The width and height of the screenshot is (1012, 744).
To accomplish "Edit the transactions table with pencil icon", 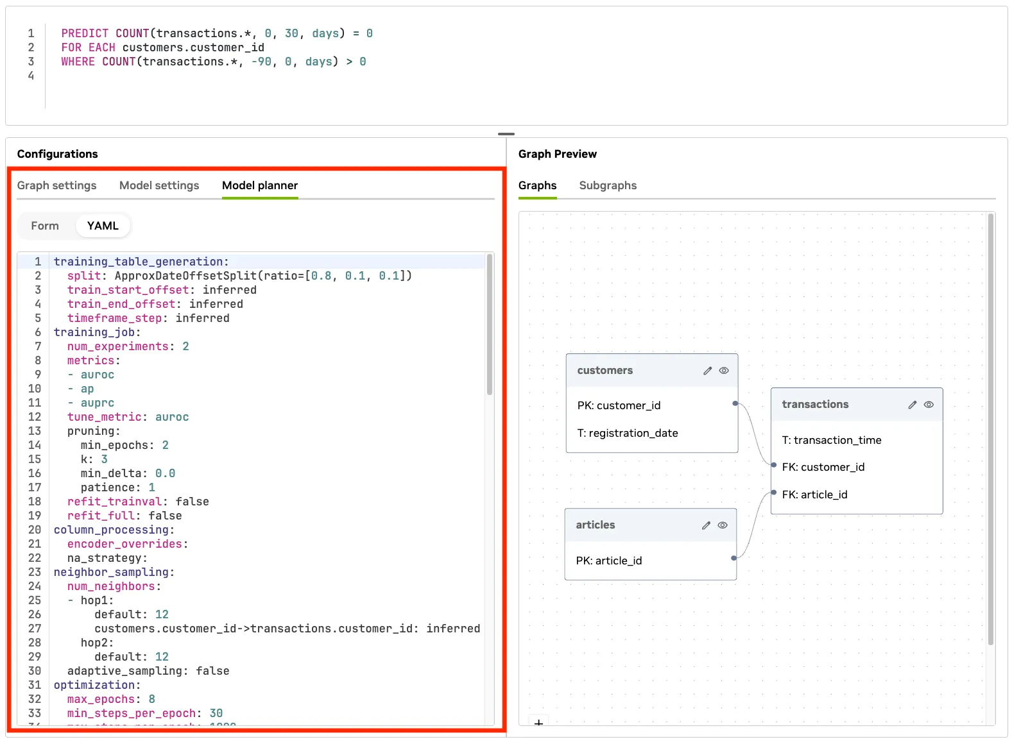I will (912, 405).
